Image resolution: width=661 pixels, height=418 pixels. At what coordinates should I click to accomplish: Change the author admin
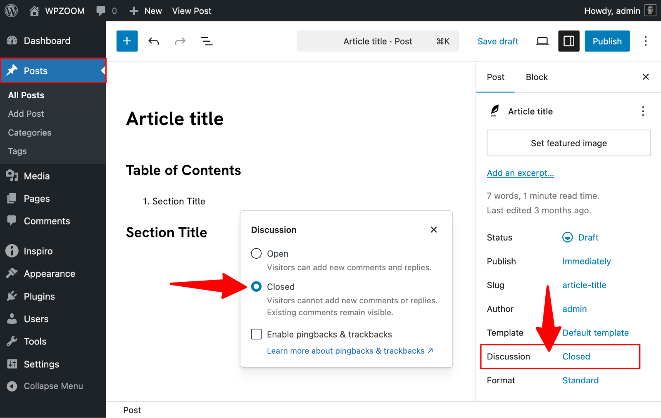pos(575,309)
